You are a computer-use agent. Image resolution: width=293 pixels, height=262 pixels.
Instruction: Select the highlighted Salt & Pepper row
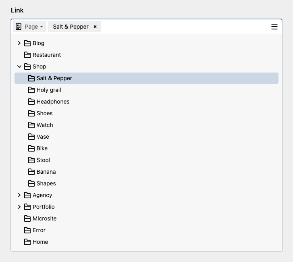point(147,78)
